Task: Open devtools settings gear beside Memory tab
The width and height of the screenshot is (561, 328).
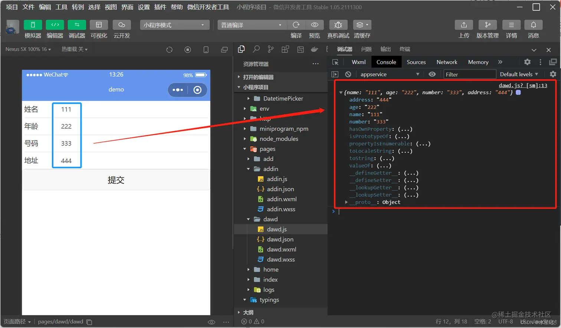Action: pyautogui.click(x=527, y=62)
